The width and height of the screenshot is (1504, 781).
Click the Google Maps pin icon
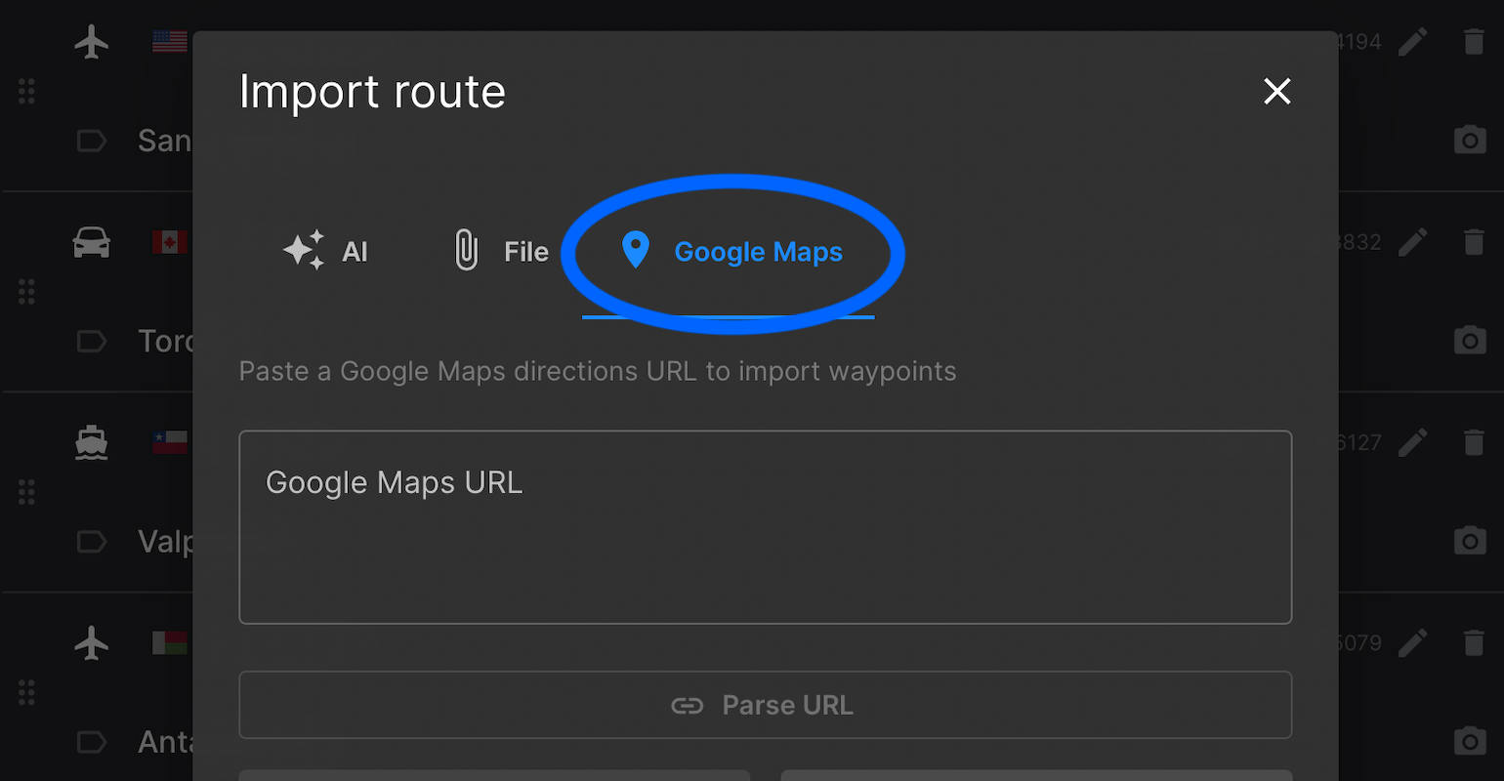[636, 251]
